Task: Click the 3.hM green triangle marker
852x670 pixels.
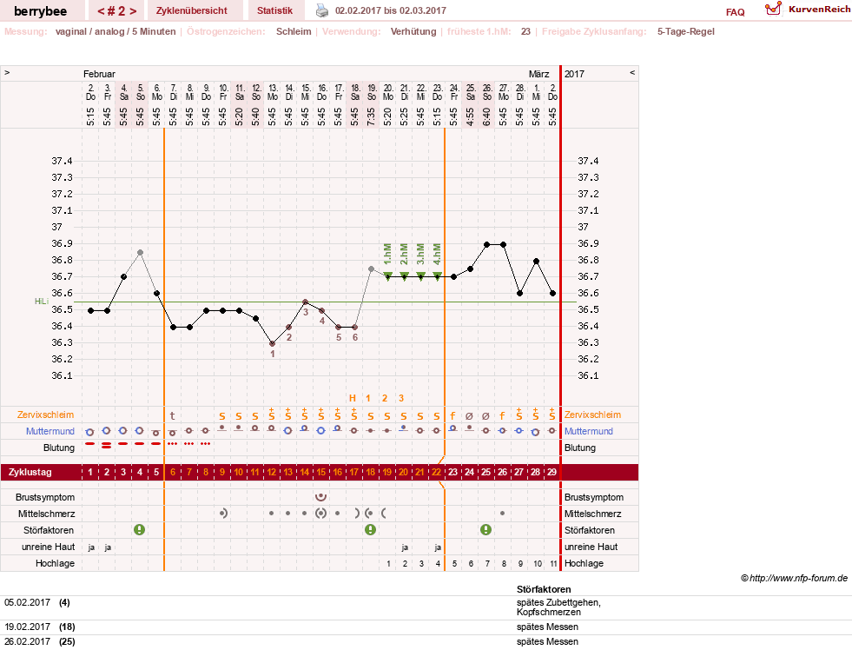Action: coord(420,276)
